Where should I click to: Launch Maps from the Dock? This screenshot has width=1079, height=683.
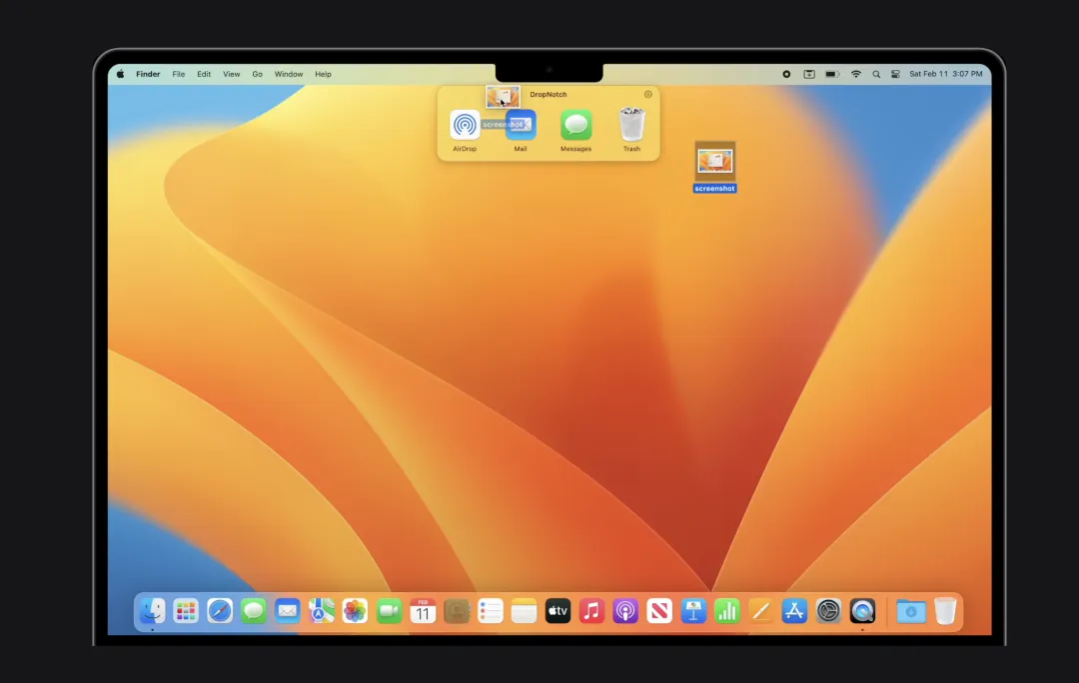(321, 611)
